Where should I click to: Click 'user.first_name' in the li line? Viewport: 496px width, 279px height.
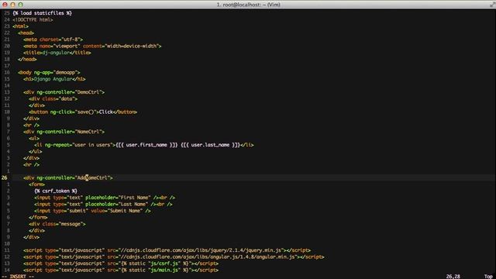[146, 145]
